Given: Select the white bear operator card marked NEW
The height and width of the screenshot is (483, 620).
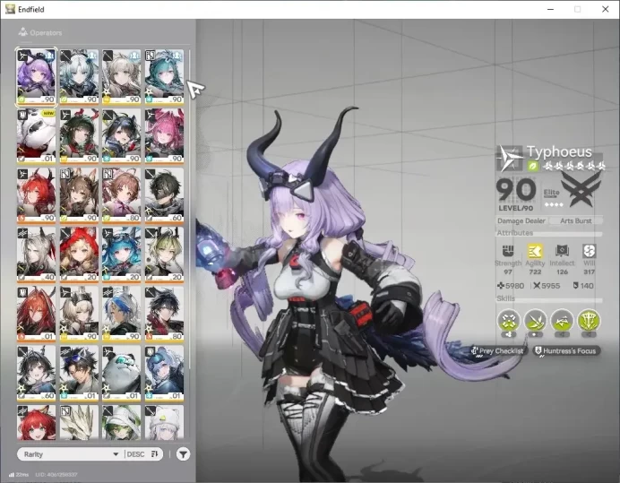Looking at the screenshot, I should pyautogui.click(x=37, y=136).
